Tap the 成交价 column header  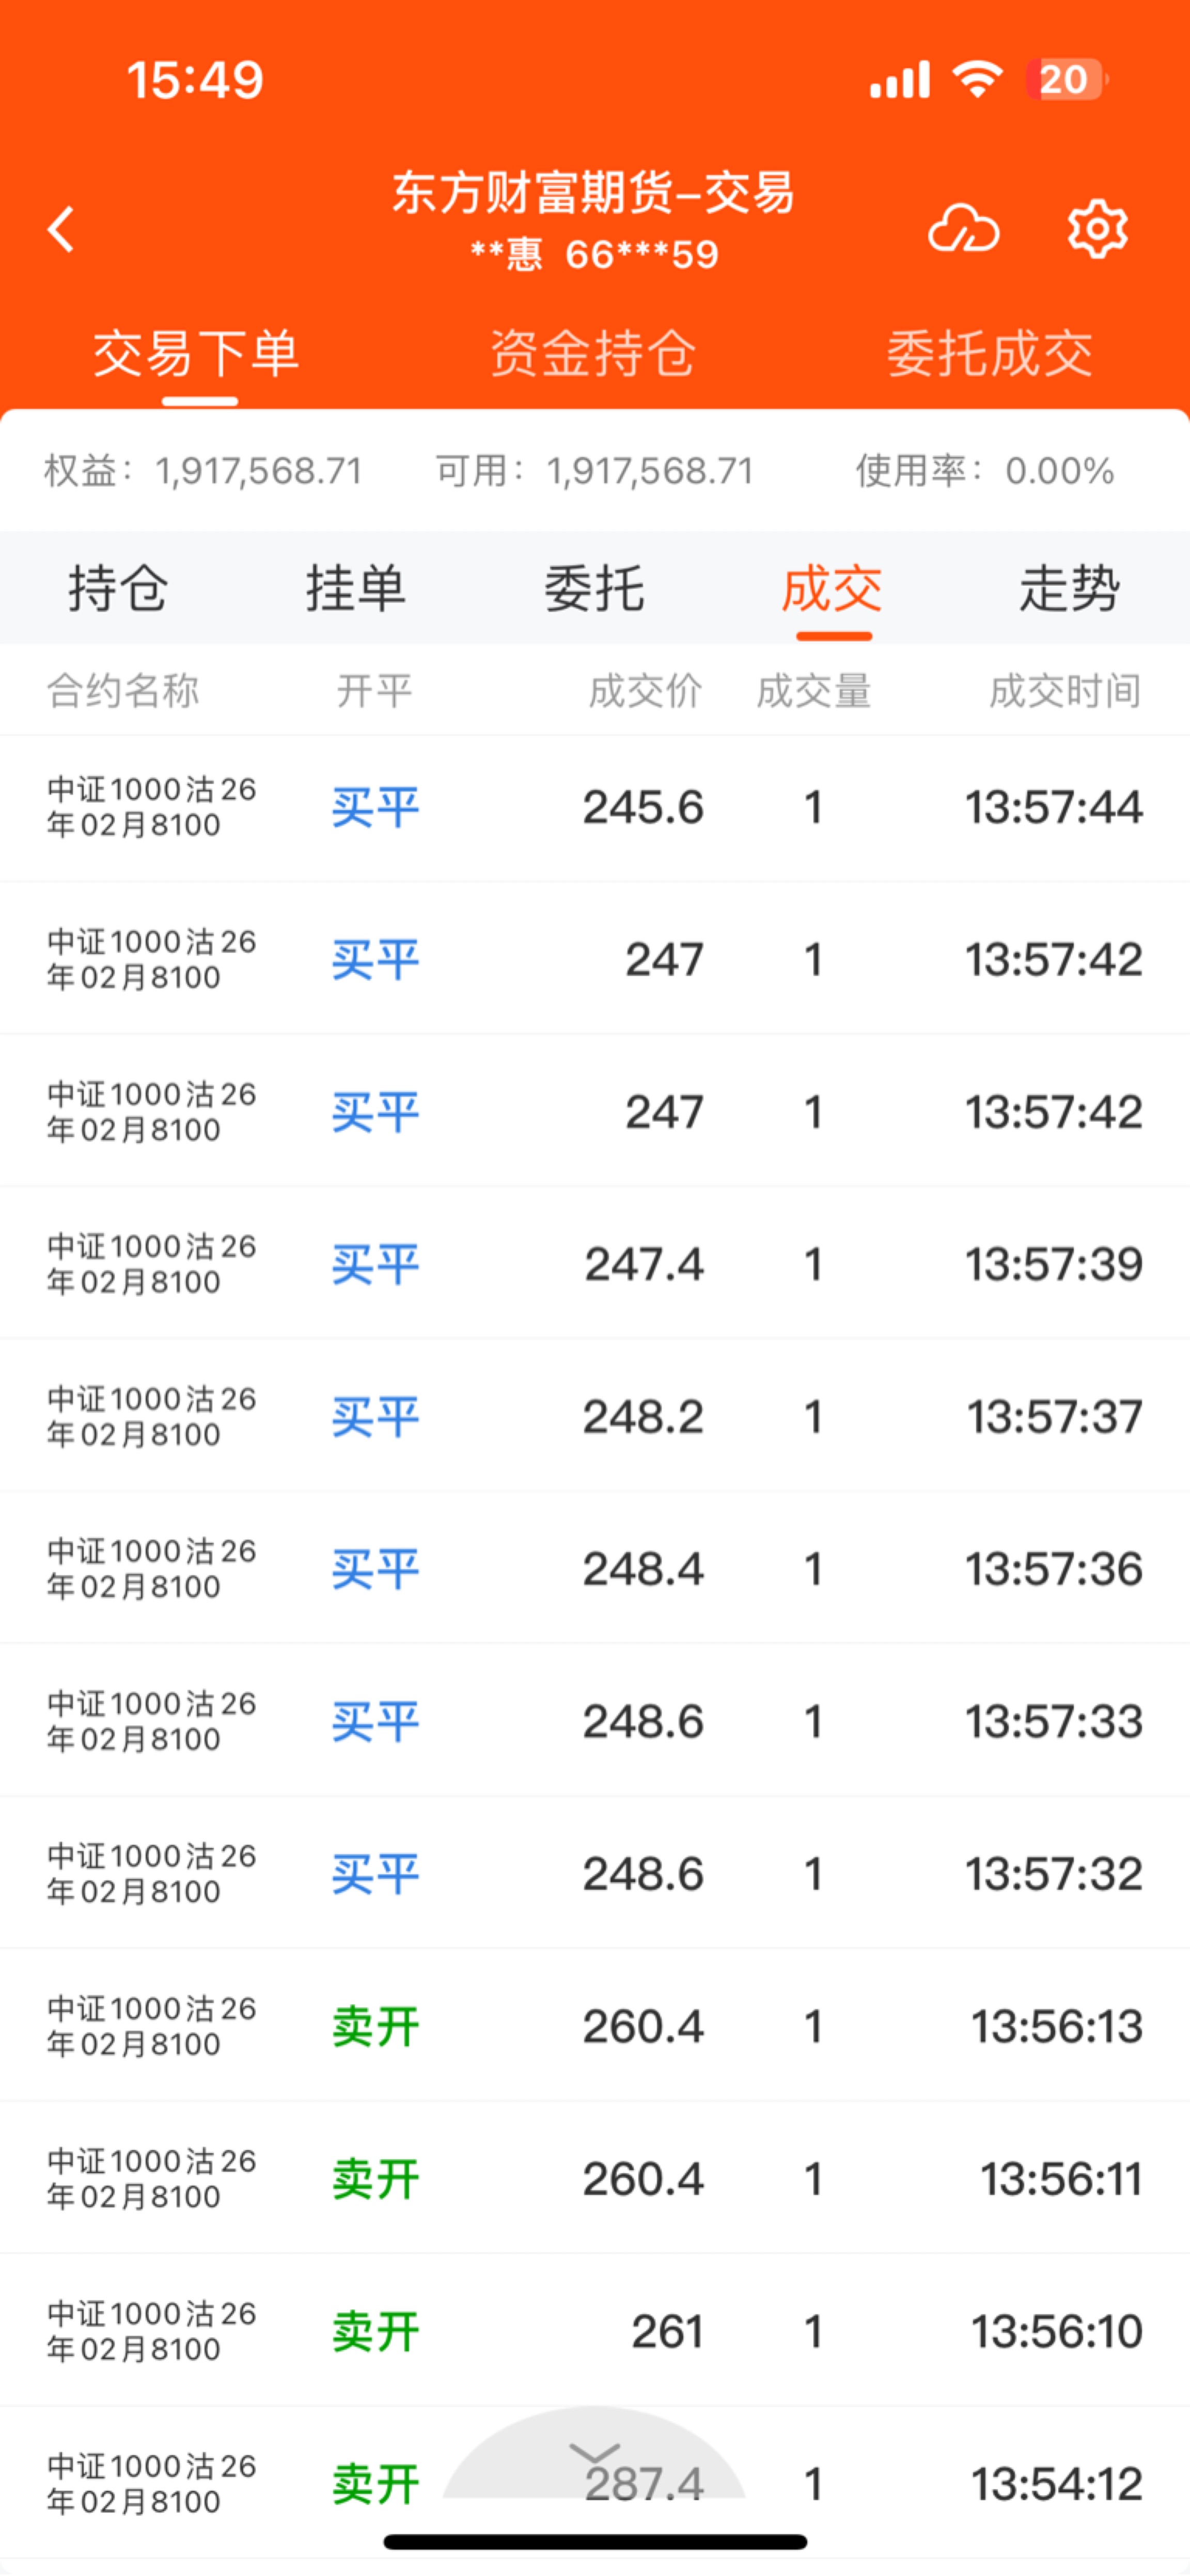(x=645, y=691)
